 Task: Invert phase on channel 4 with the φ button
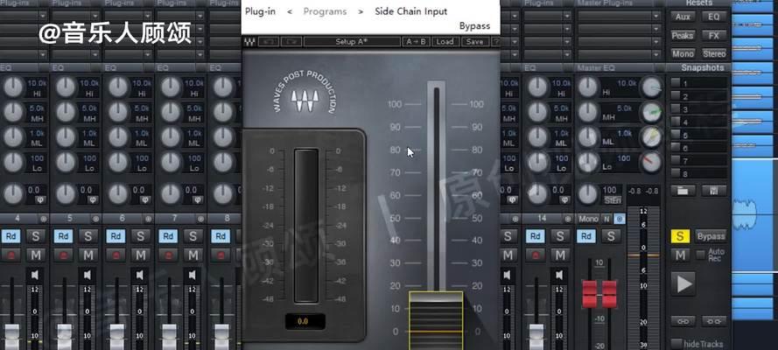click(x=40, y=199)
